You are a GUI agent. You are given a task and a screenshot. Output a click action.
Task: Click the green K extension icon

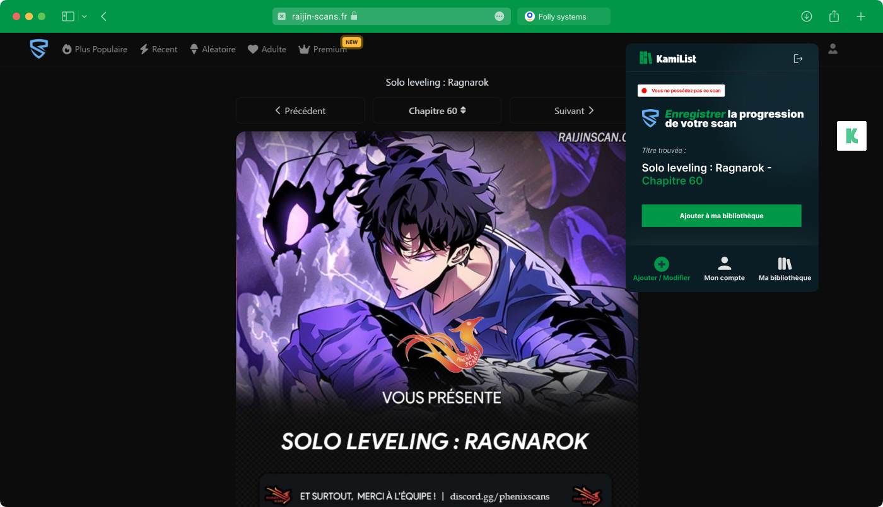(851, 136)
